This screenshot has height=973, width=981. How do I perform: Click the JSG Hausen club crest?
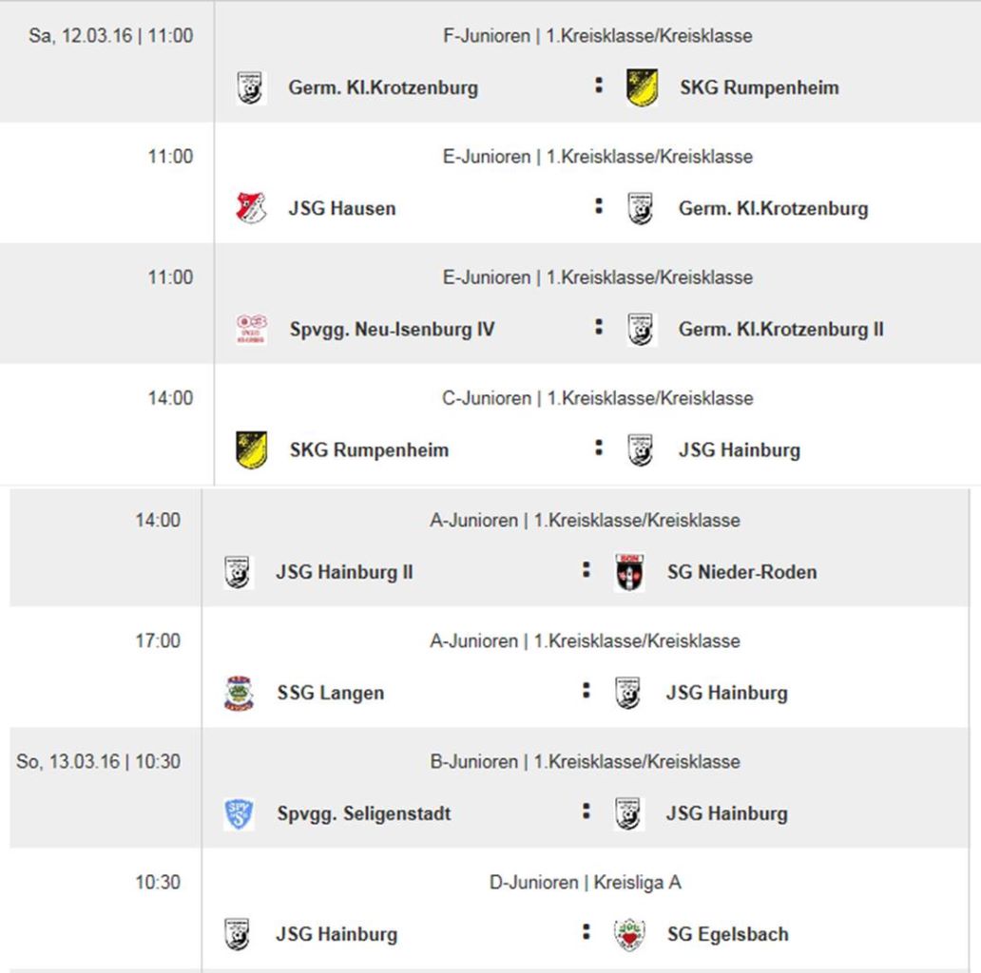pyautogui.click(x=251, y=208)
